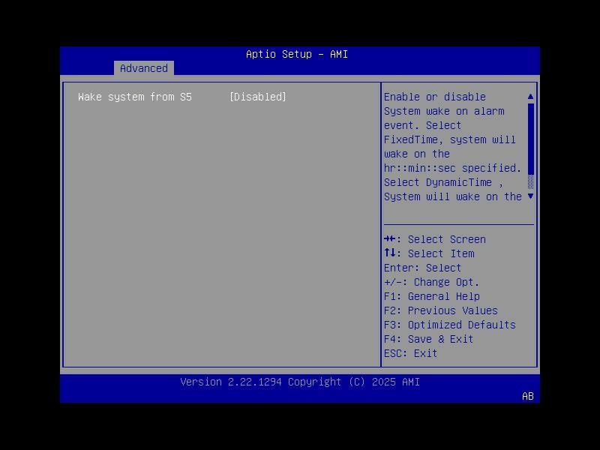The height and width of the screenshot is (450, 600).
Task: Click the ESC: Exit key hint
Action: (x=409, y=352)
